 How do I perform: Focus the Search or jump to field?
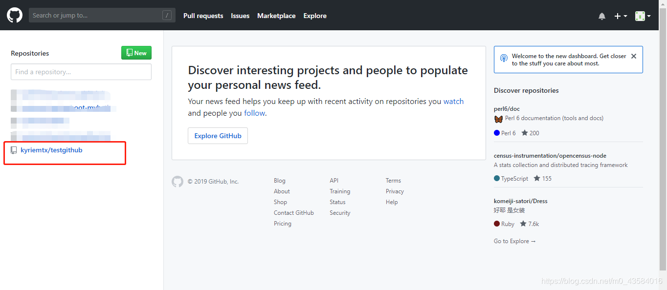[x=102, y=16]
